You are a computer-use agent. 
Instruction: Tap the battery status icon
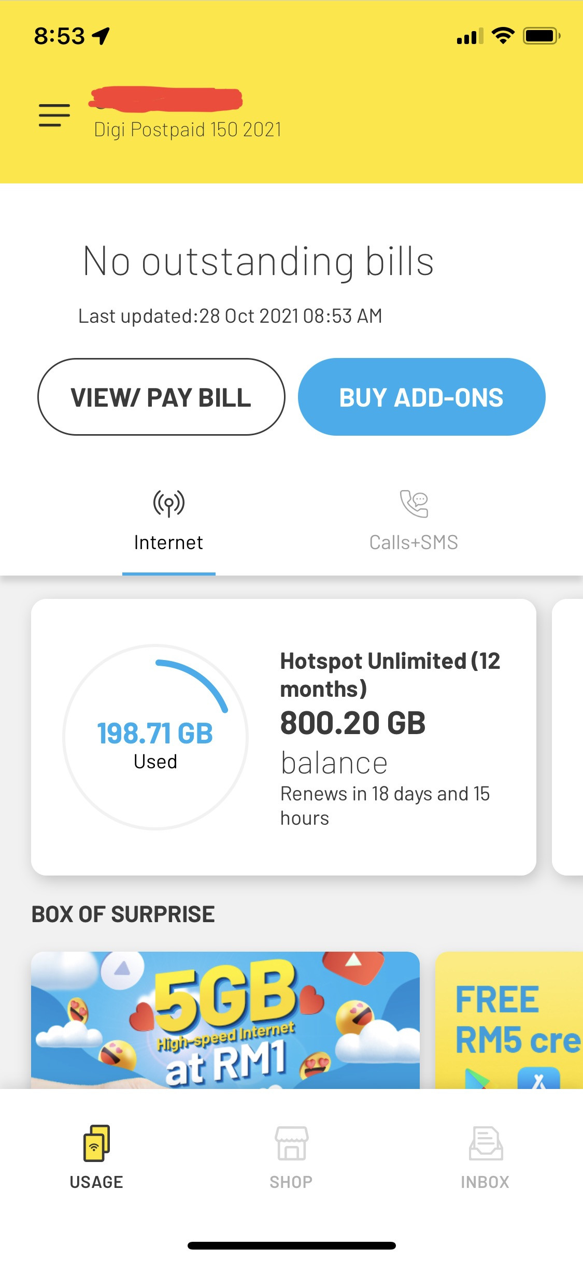542,36
